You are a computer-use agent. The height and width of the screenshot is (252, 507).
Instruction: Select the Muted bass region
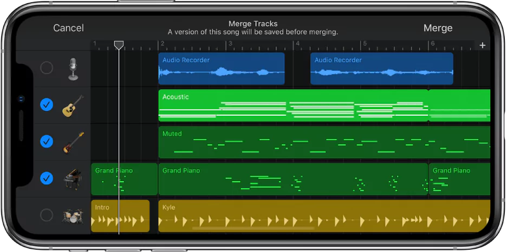click(324, 142)
